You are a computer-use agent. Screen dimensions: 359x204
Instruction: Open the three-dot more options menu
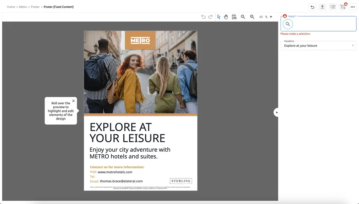(353, 7)
